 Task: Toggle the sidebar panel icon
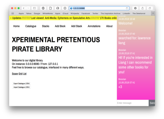pos(34,8)
